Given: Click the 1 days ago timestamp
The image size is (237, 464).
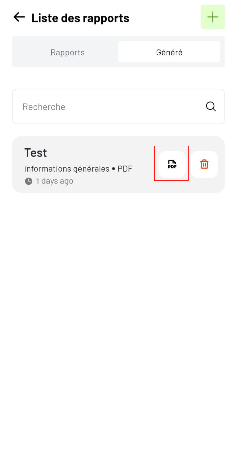Looking at the screenshot, I should [x=55, y=181].
